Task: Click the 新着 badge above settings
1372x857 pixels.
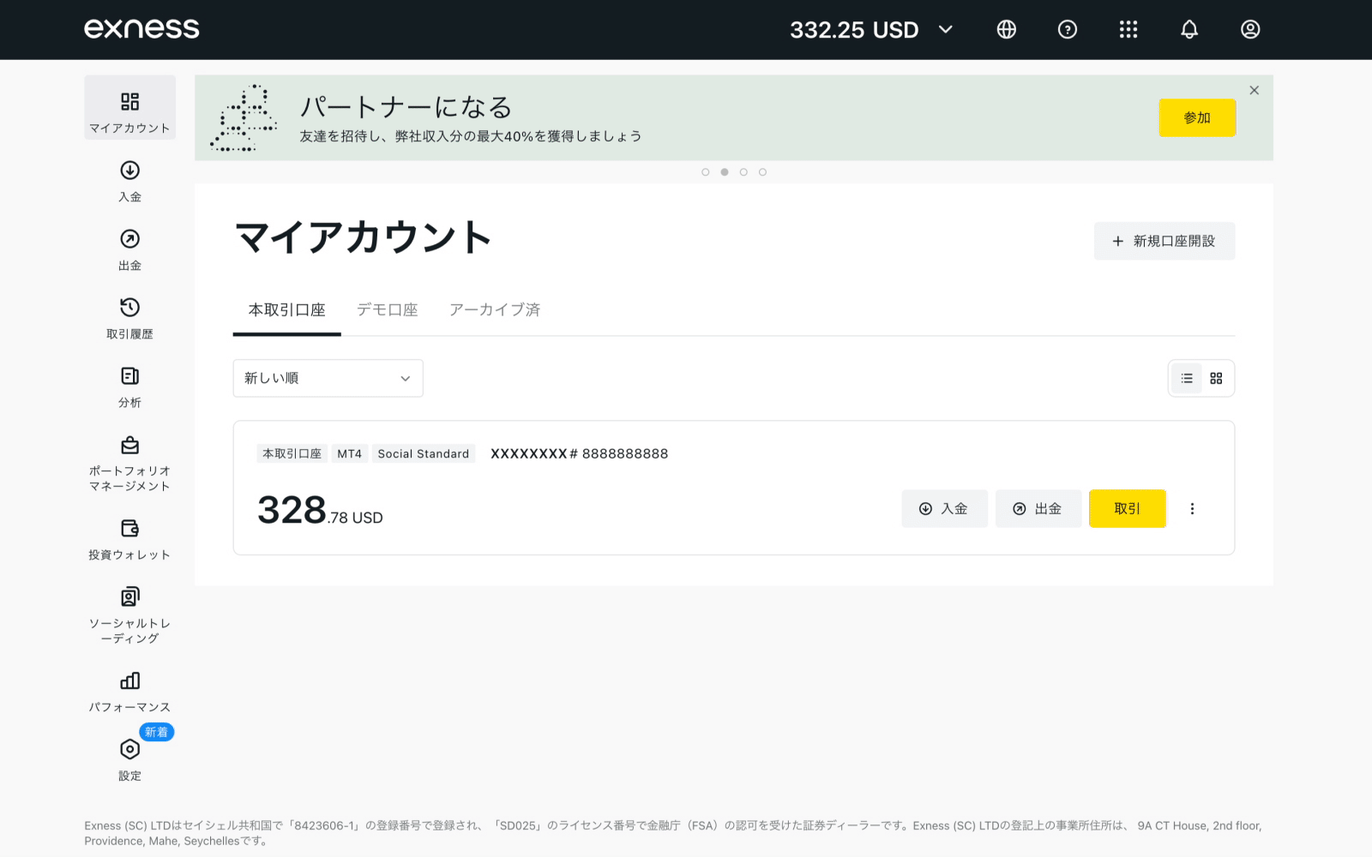Action: pyautogui.click(x=157, y=732)
